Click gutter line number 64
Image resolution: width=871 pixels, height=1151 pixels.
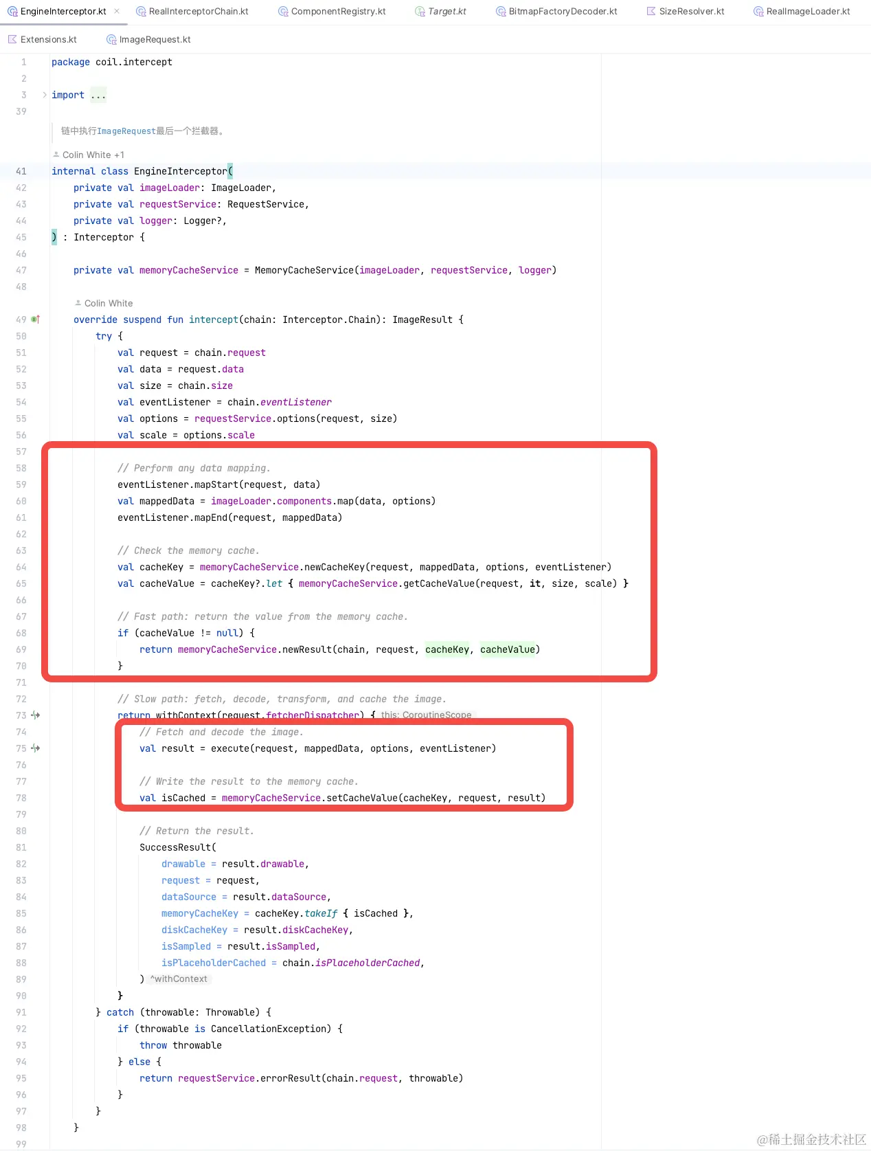(x=21, y=567)
